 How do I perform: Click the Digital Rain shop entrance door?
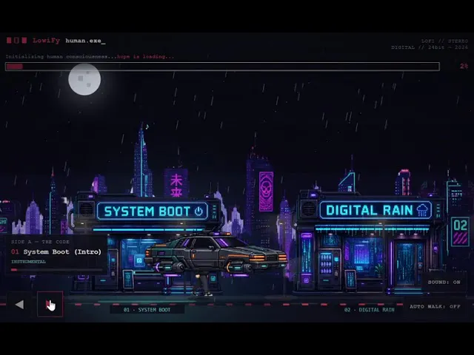pos(409,264)
